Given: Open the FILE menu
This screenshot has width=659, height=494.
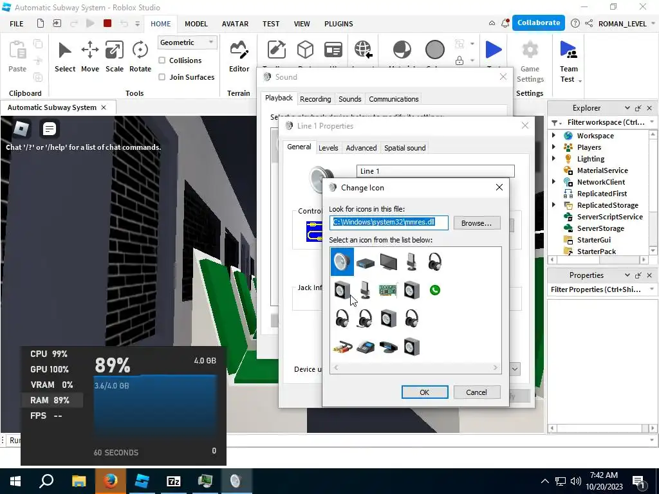Looking at the screenshot, I should (16, 24).
